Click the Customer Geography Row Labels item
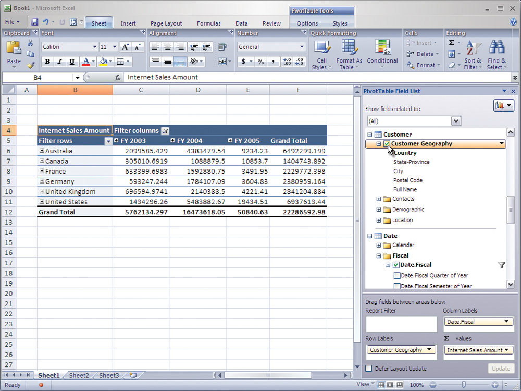This screenshot has width=521, height=391. pyautogui.click(x=401, y=350)
